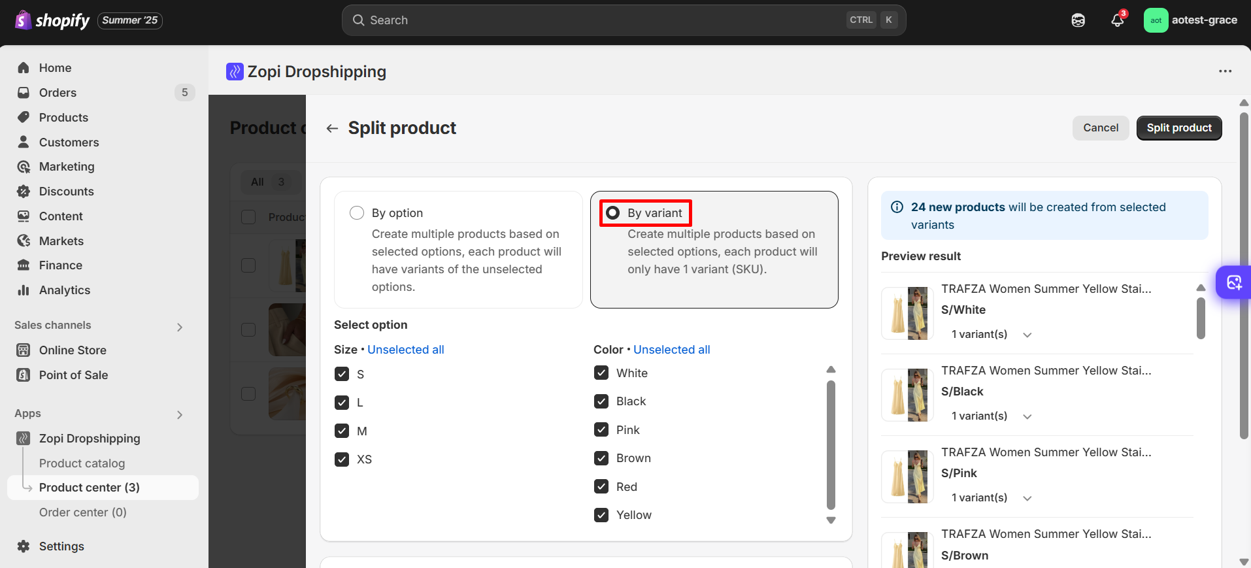Image resolution: width=1251 pixels, height=568 pixels.
Task: Click the S/White product thumbnail
Action: coord(907,314)
